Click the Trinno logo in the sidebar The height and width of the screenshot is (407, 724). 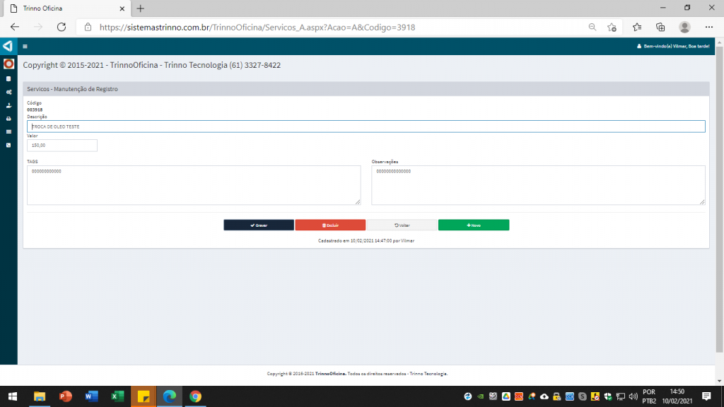[8, 46]
